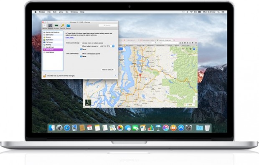Viewport: 259px width, 165px height.
Task: Select Never under Enter automatically
Action: pyautogui.click(x=81, y=49)
